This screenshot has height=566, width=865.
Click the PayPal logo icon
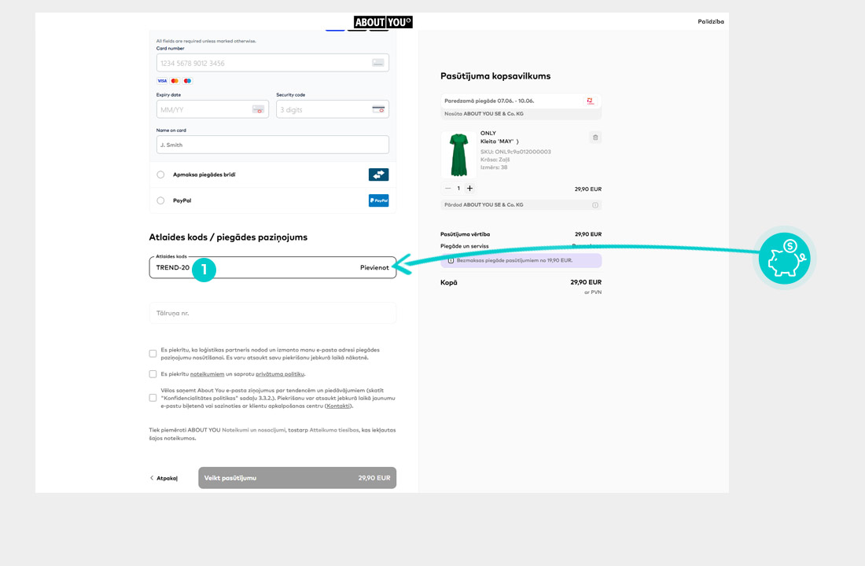(378, 200)
